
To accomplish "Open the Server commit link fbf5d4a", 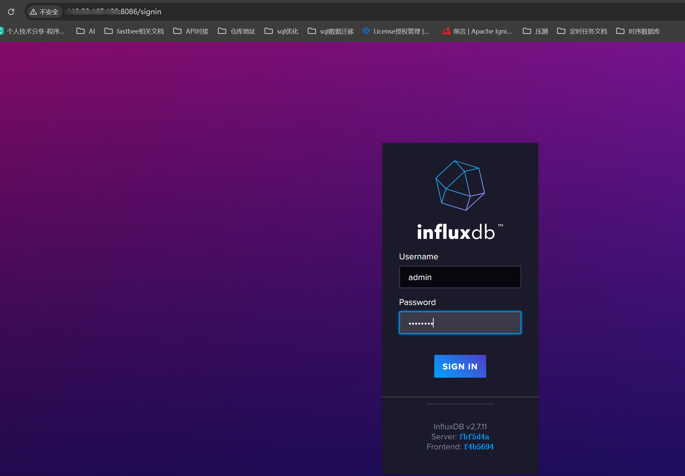I will coord(474,437).
